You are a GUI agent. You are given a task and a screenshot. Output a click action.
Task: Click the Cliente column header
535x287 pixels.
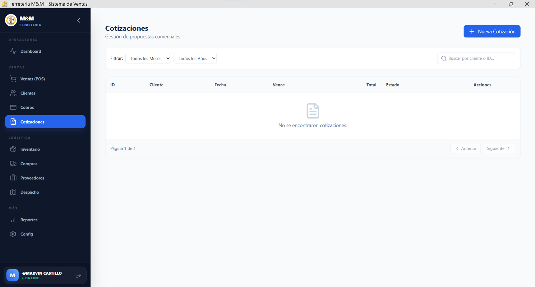(x=156, y=85)
